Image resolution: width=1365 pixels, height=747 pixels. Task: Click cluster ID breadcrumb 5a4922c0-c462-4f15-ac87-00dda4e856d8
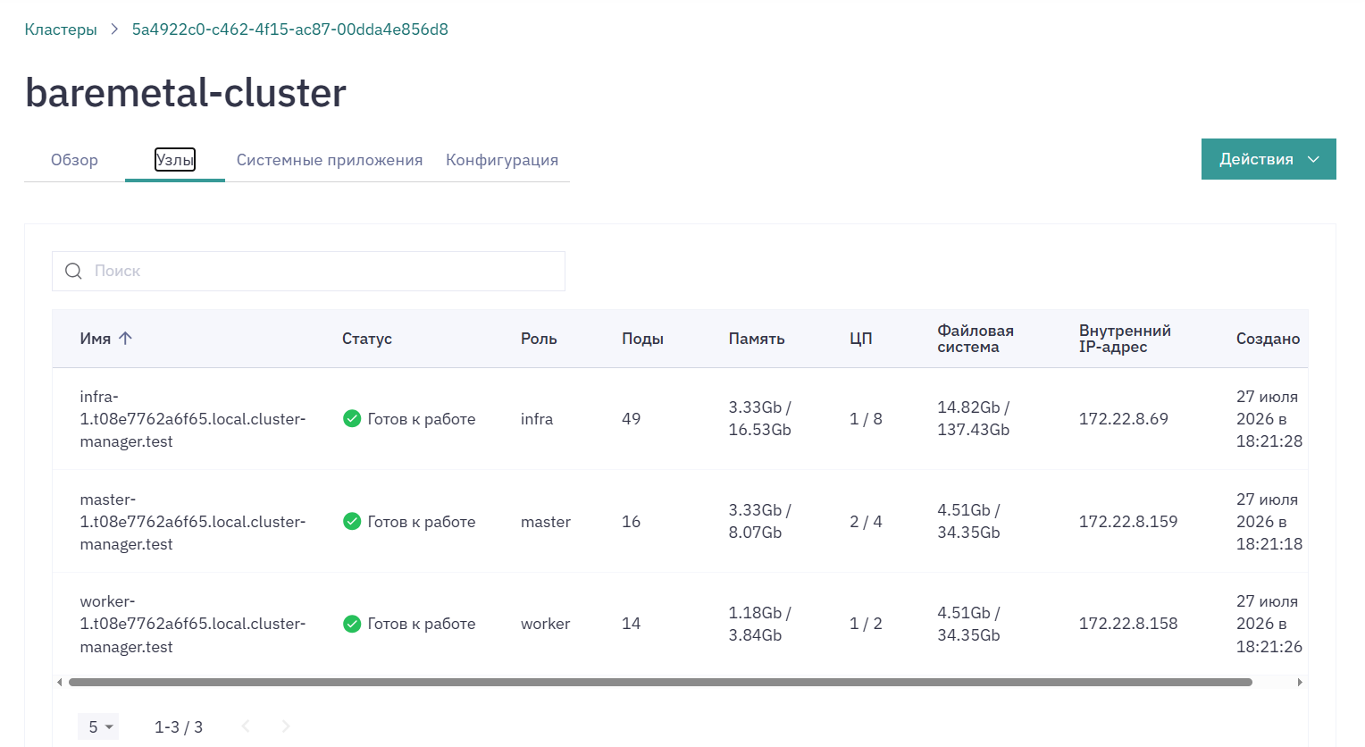290,29
